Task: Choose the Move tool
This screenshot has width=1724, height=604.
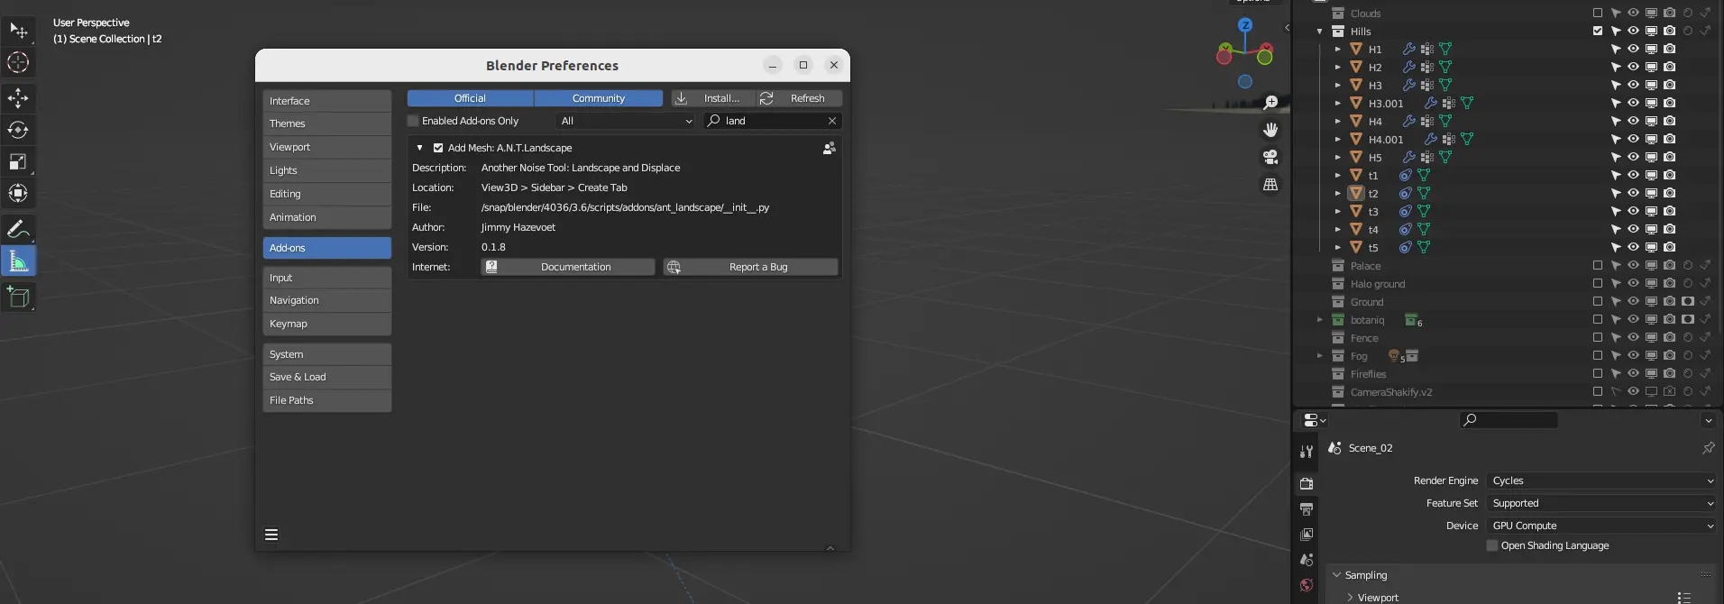Action: click(18, 97)
